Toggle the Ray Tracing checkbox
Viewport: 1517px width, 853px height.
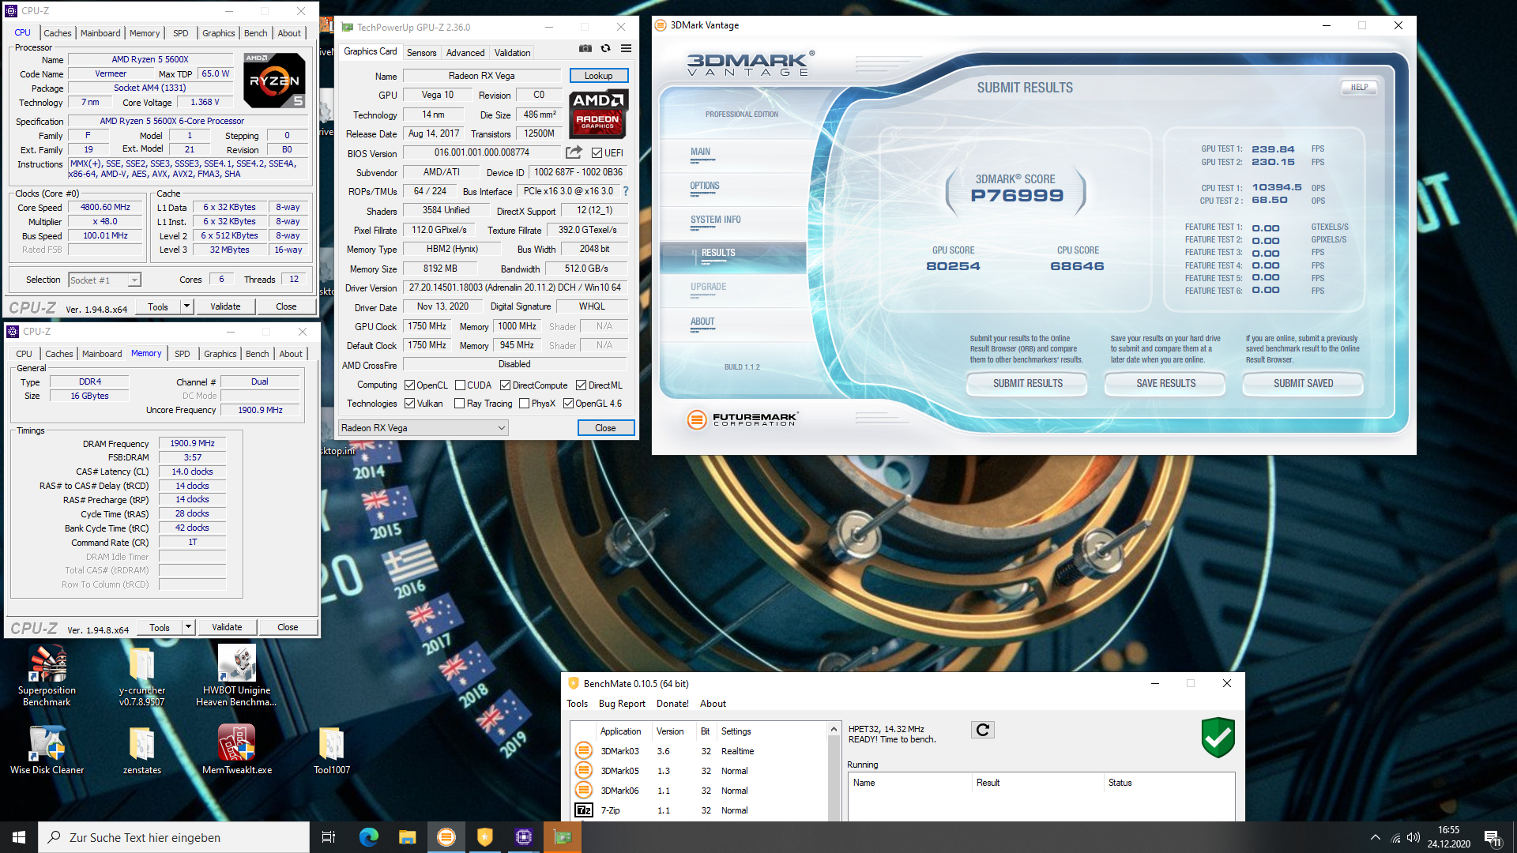click(460, 404)
